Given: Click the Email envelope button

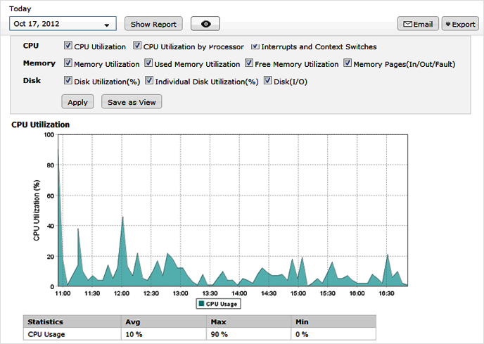Looking at the screenshot, I should click(418, 24).
